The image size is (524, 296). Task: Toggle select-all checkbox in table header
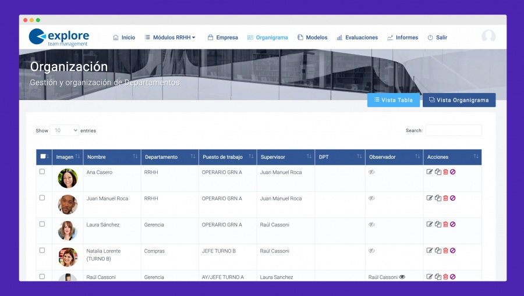(x=43, y=156)
